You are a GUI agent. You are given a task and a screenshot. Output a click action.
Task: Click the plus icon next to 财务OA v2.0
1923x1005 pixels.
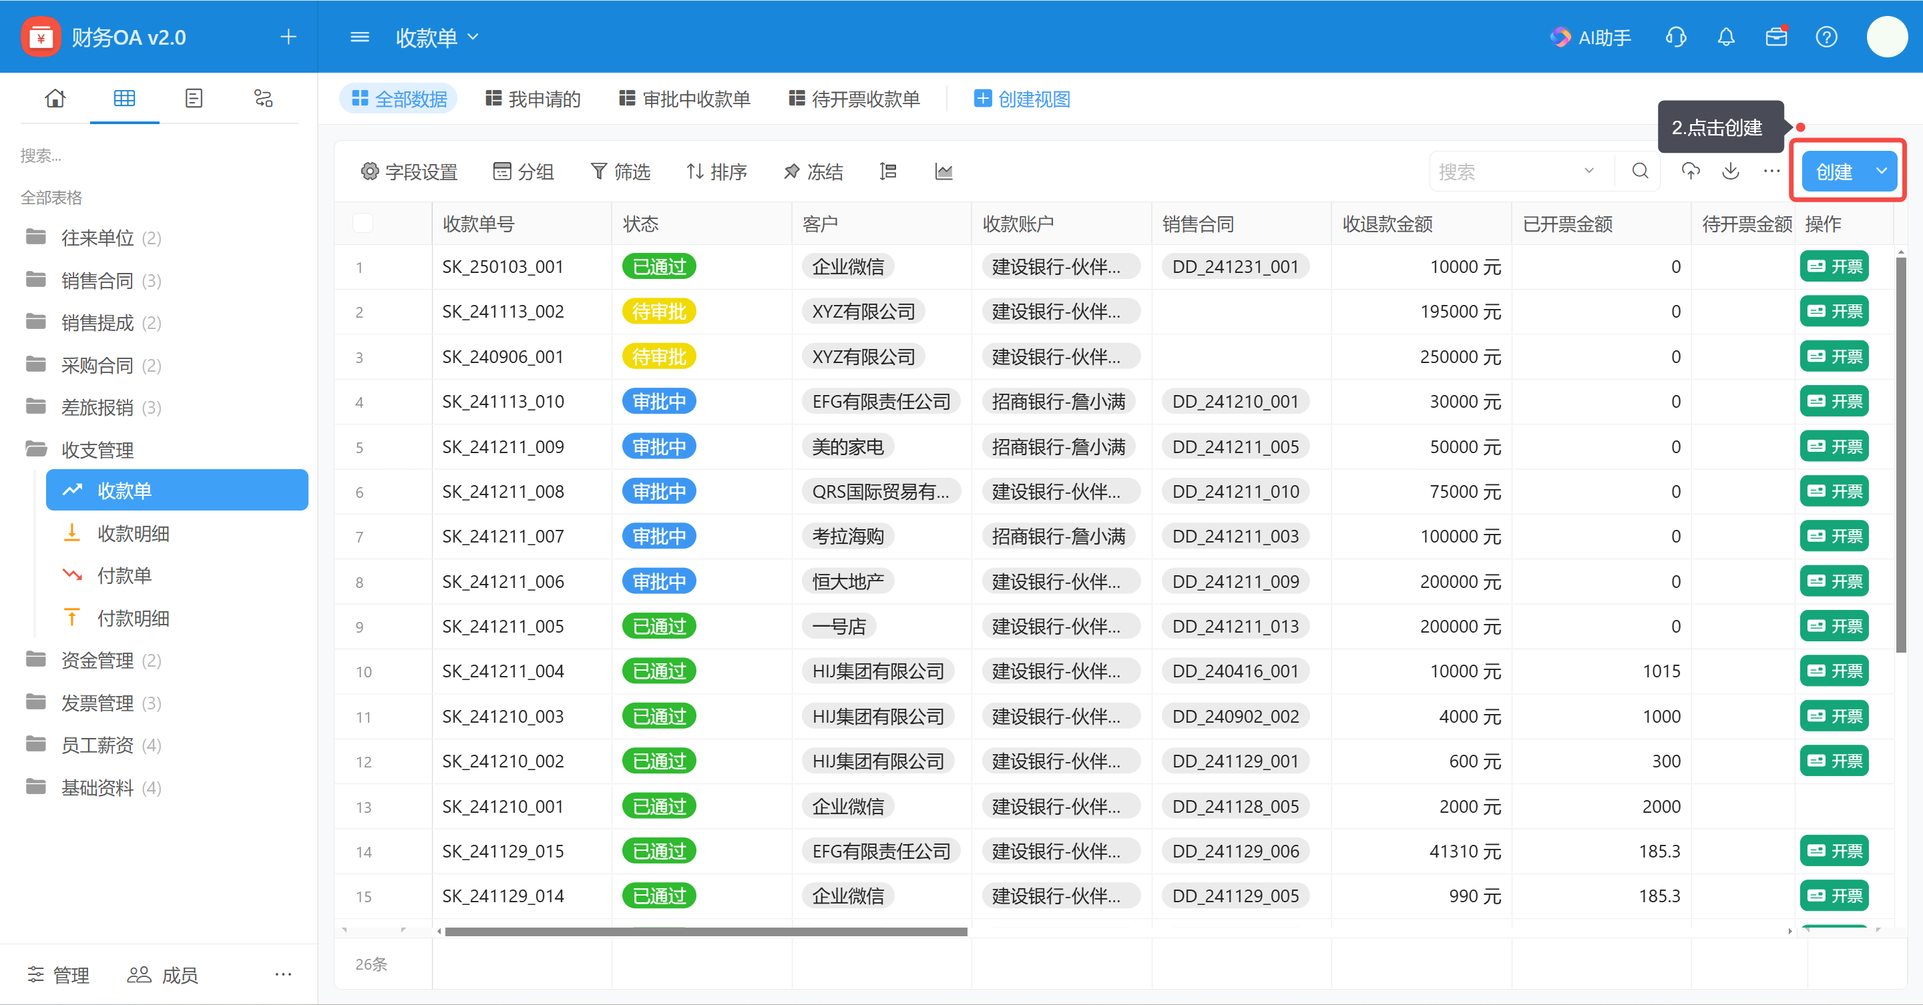point(288,37)
